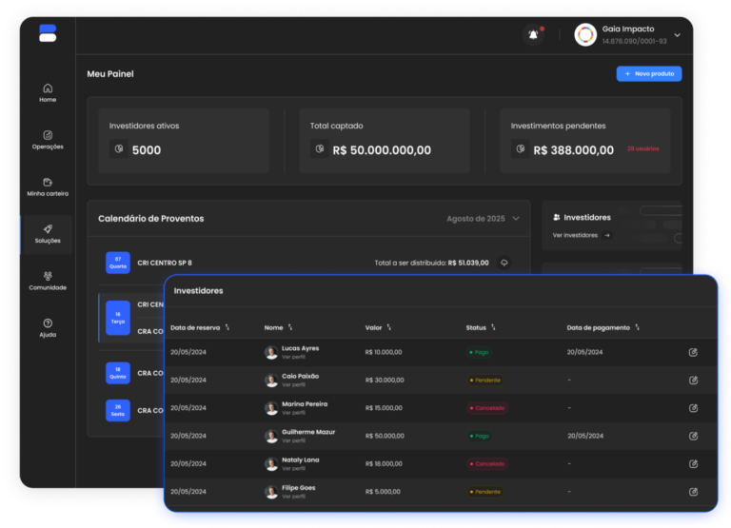Sort by Data de reserva column header
The width and height of the screenshot is (731, 528).
(227, 328)
